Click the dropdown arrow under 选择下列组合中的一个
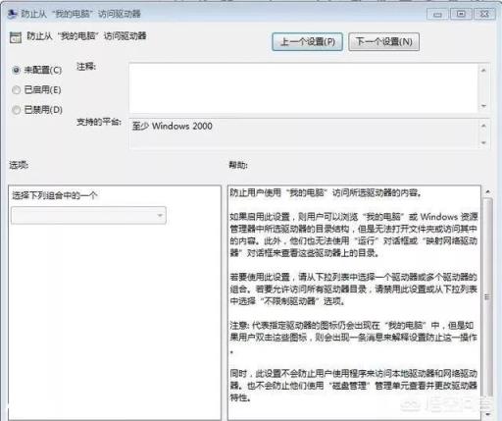This screenshot has width=502, height=421. tap(160, 215)
